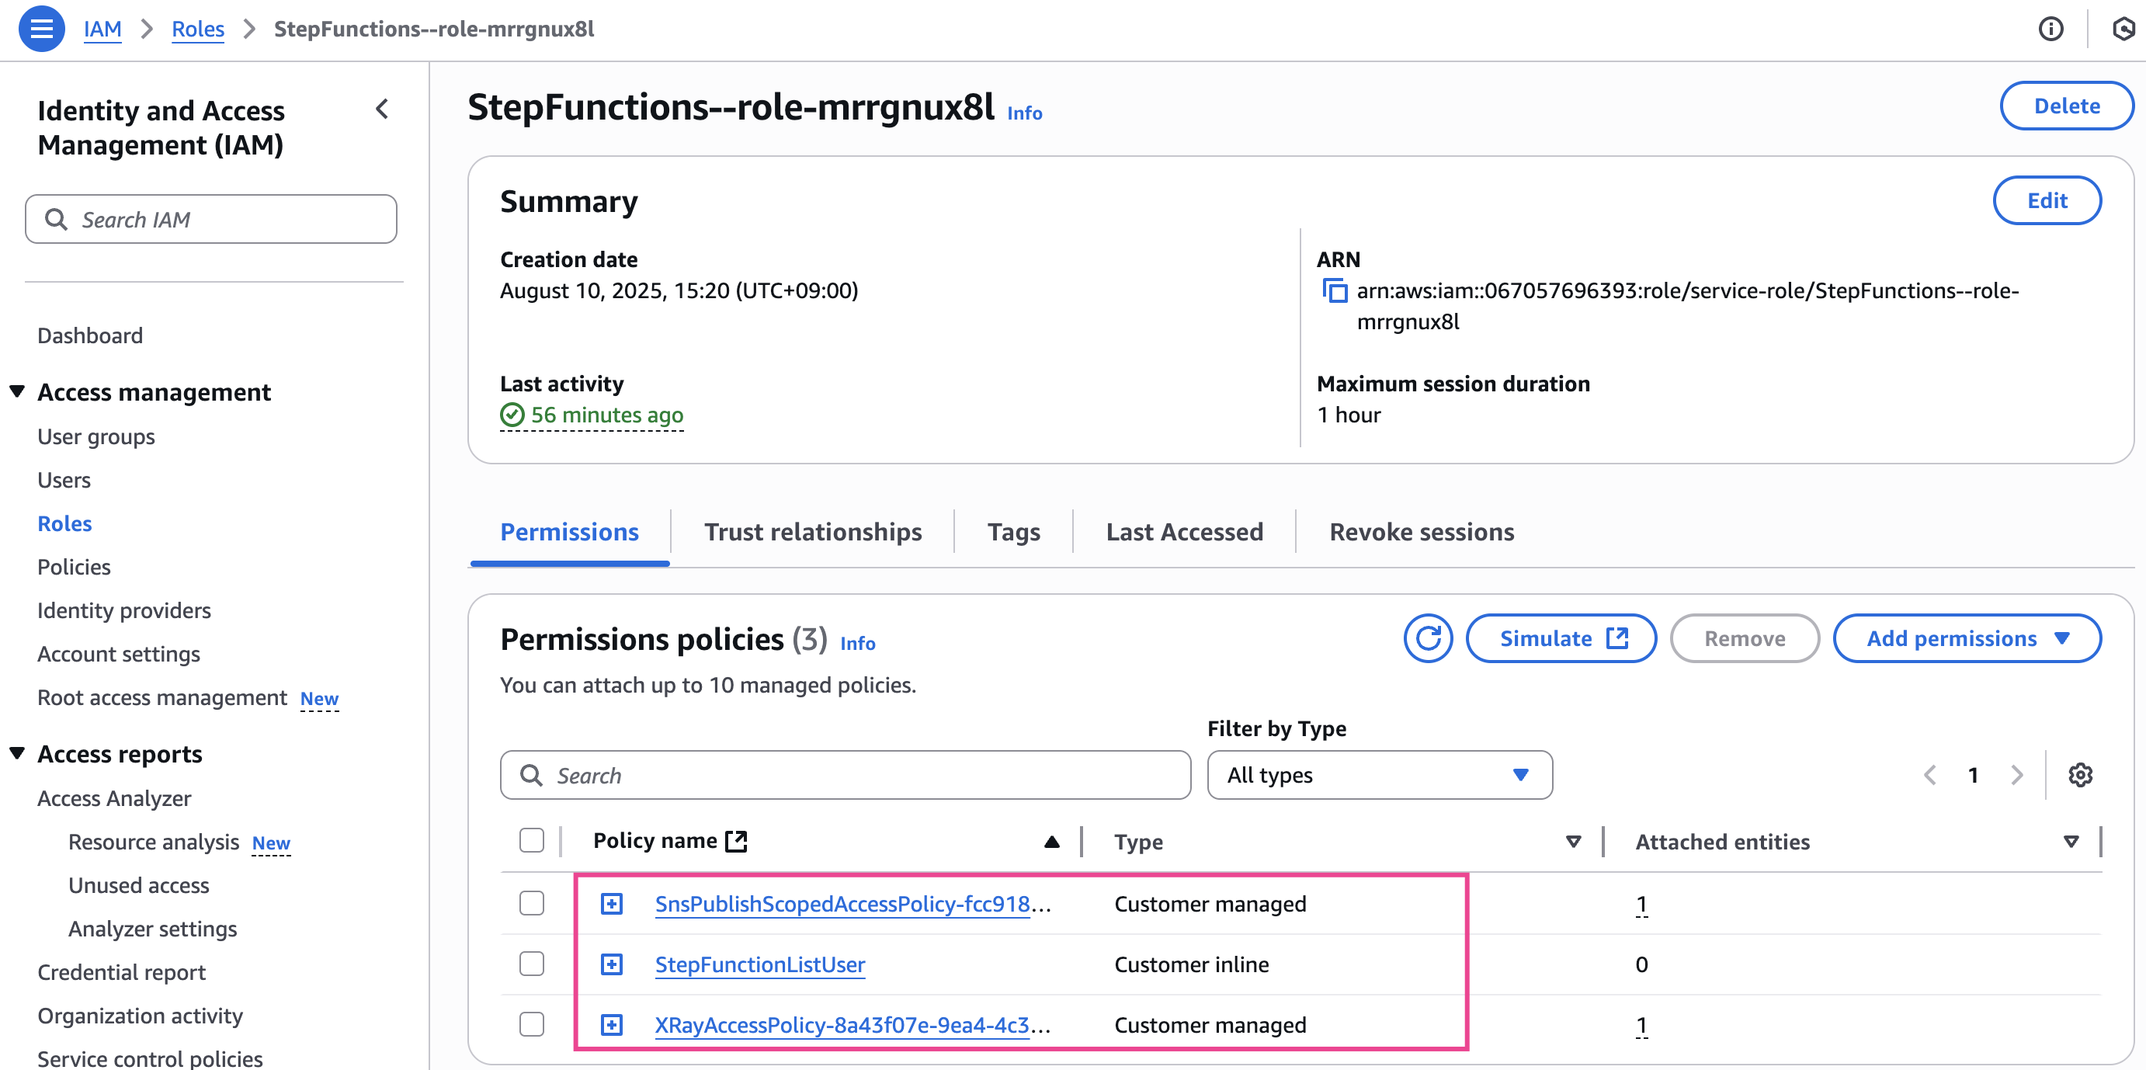Open the All types filter dropdown
The height and width of the screenshot is (1070, 2146).
click(x=1379, y=775)
